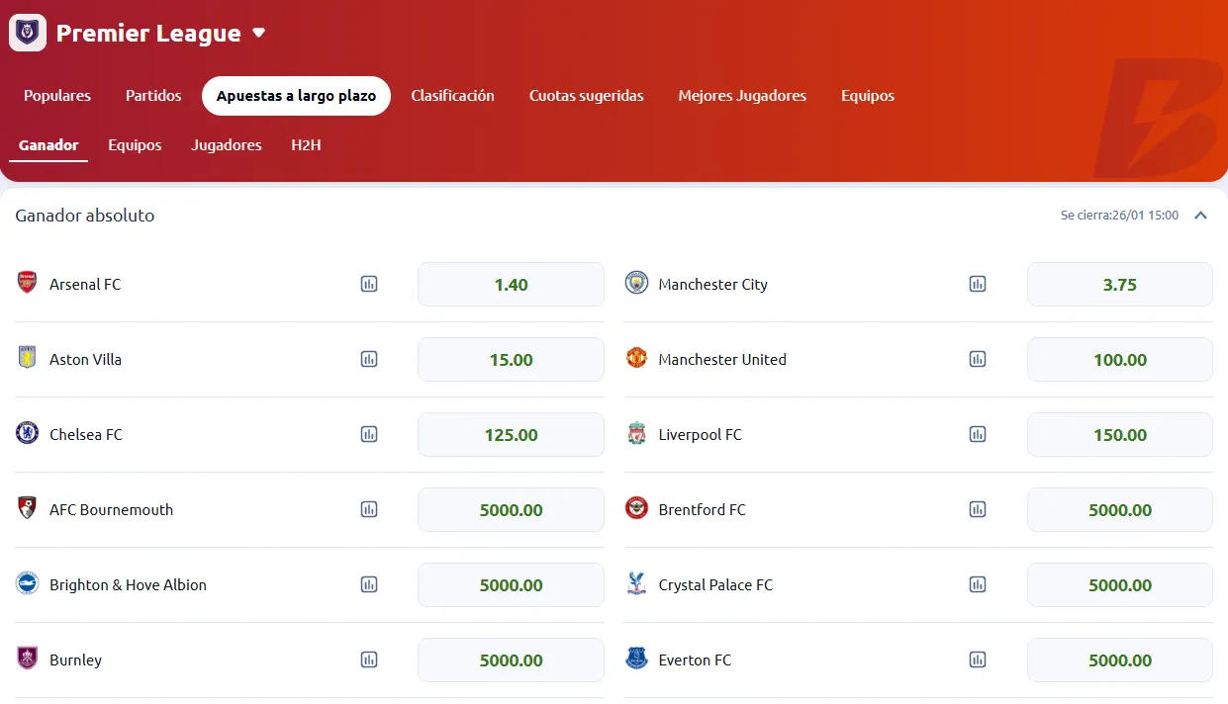Click the stats icon beside Aston Villa
Viewport: 1228px width, 704px height.
point(369,360)
